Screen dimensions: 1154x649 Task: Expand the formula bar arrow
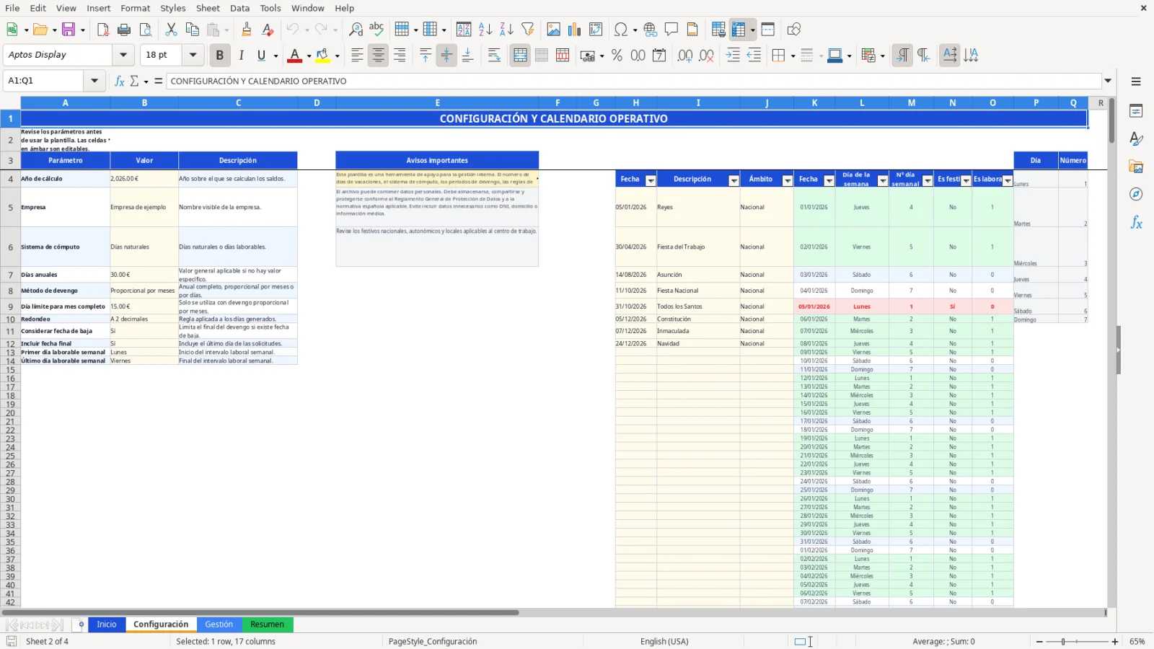coord(1108,81)
